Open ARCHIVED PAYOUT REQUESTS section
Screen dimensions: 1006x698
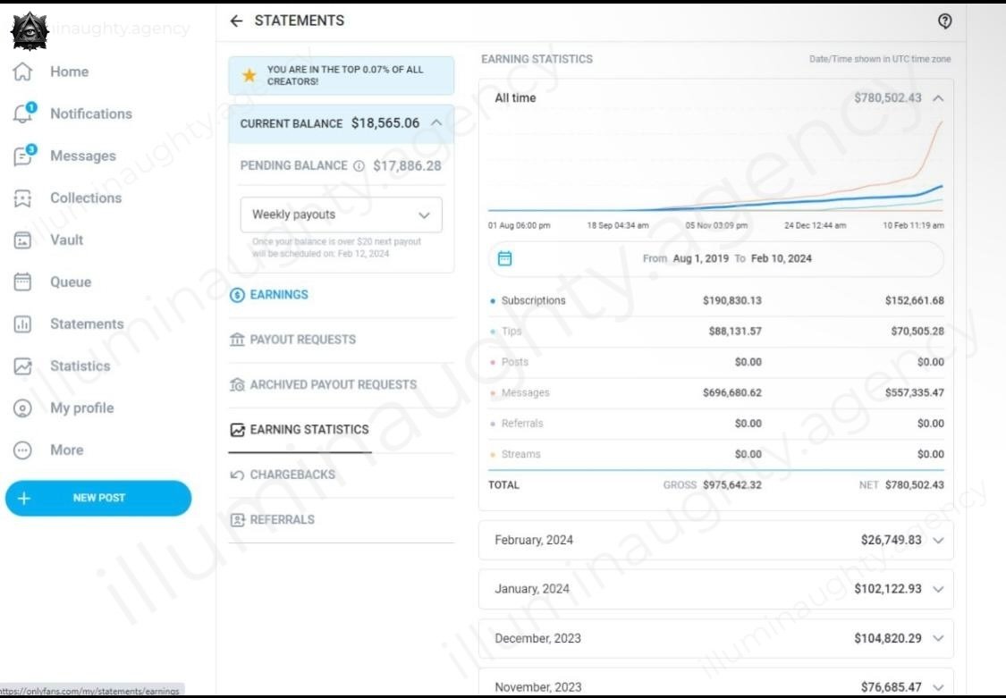(x=333, y=384)
